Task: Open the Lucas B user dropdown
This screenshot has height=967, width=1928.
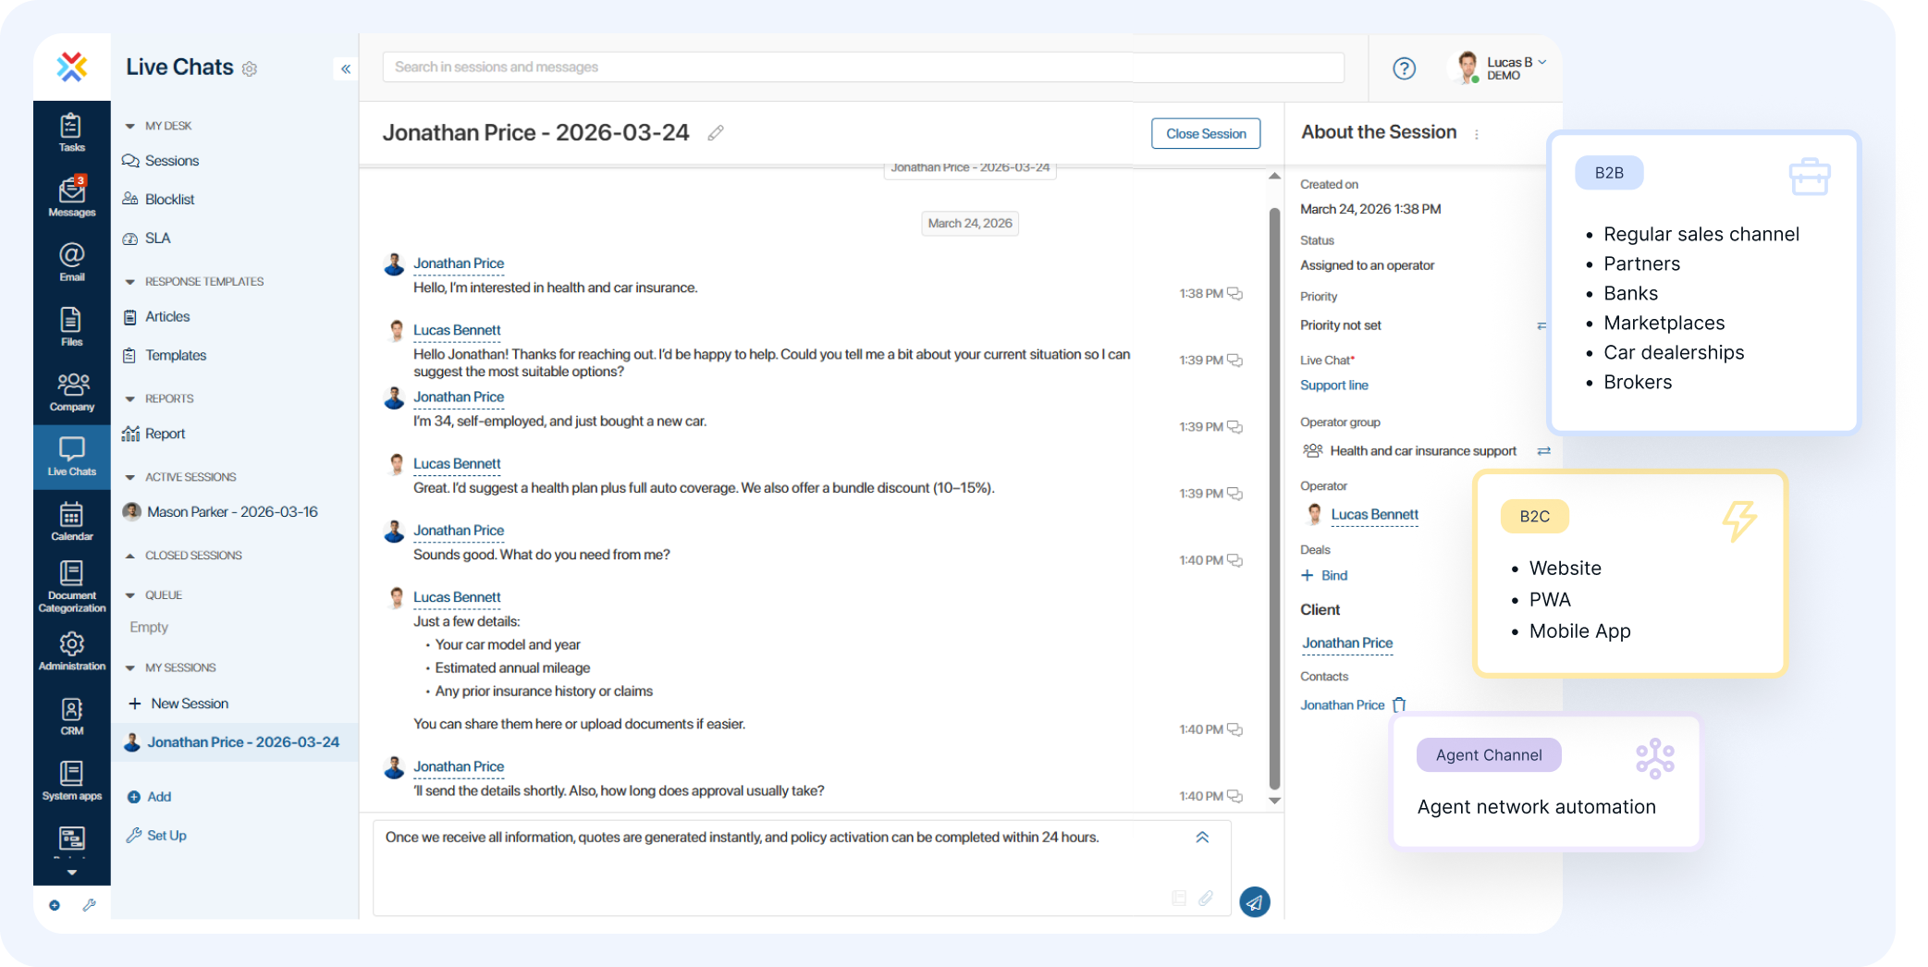Action: (x=1515, y=67)
